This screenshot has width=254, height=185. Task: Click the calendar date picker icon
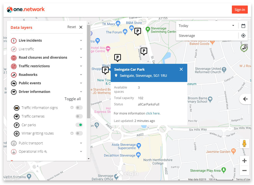pos(243,26)
